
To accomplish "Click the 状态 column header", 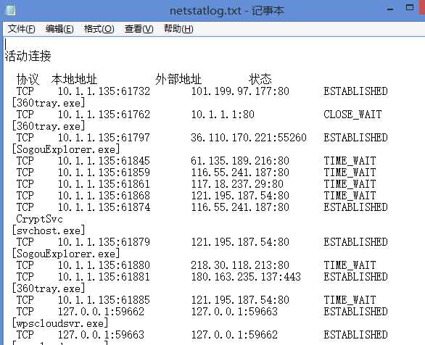I will (x=260, y=79).
